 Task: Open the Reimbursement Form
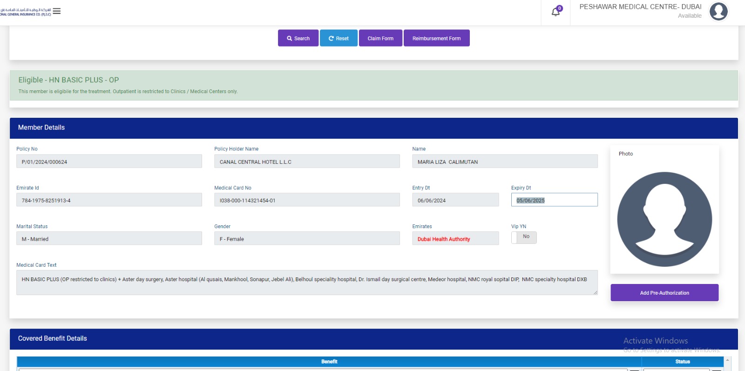click(x=436, y=38)
